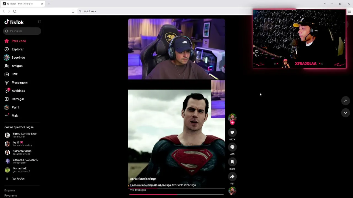This screenshot has height=198, width=353.
Task: Like the video with the heart icon
Action: (232, 133)
